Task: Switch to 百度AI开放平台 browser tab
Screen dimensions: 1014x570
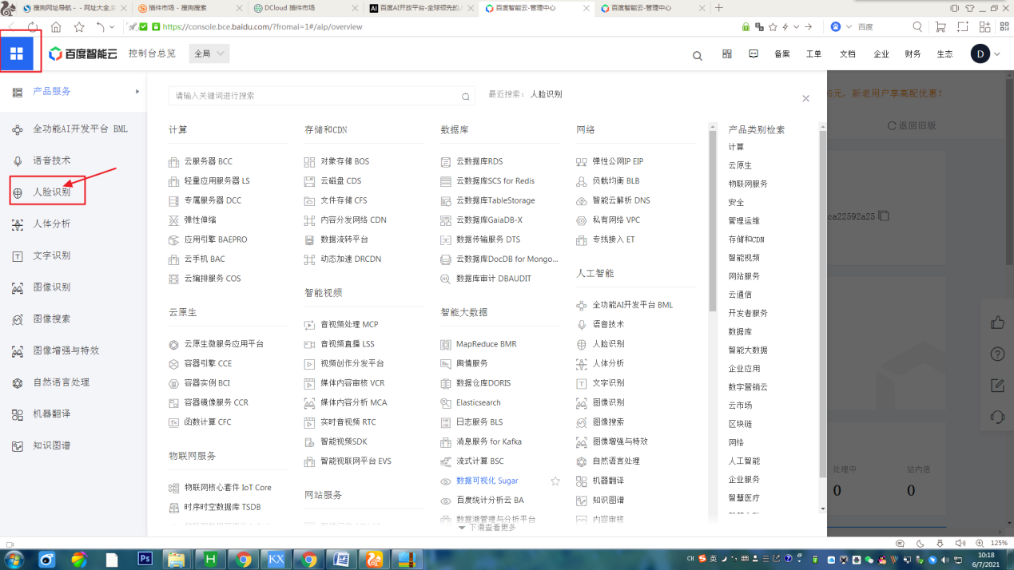Action: tap(421, 7)
